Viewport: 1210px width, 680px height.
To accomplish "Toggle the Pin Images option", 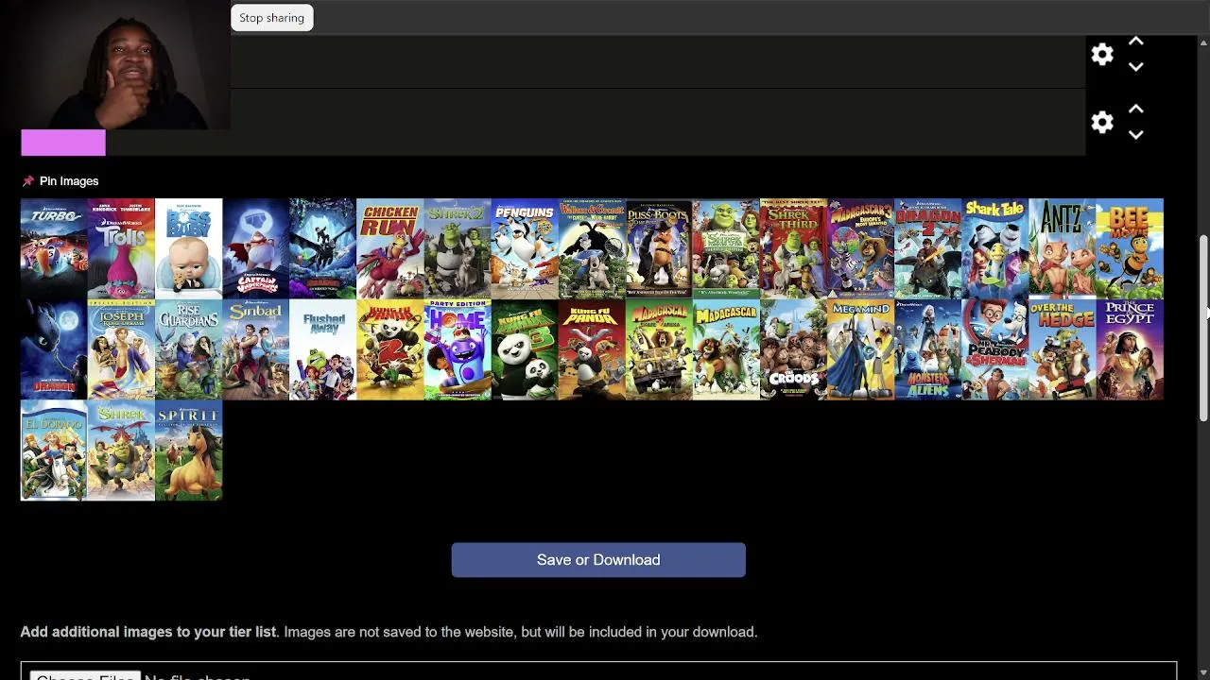I will click(60, 181).
